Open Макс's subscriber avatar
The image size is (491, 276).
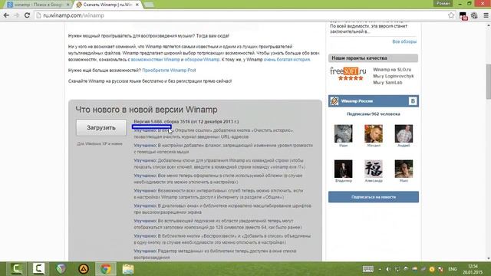[404, 169]
